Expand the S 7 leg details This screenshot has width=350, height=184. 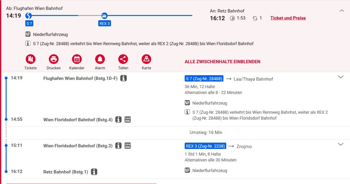click(340, 77)
